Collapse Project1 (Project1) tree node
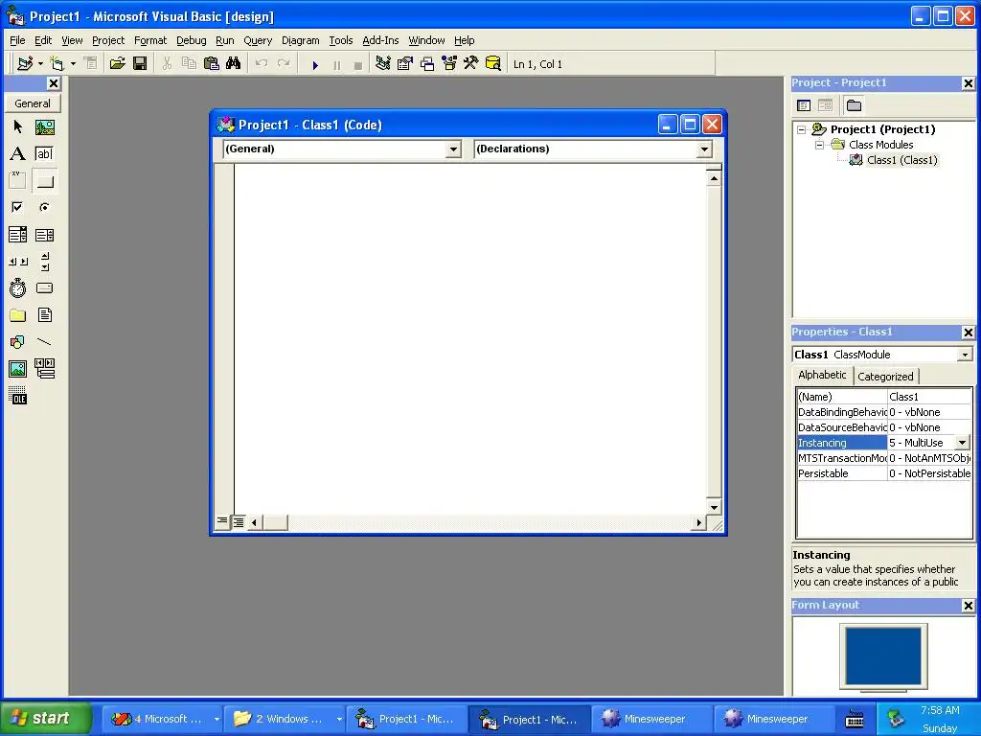The height and width of the screenshot is (736, 981). coord(802,129)
